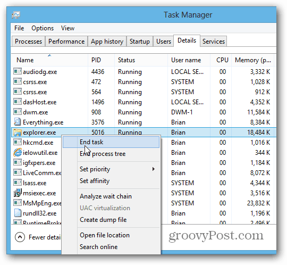
Task: Click the rundll32.exe blank file icon
Action: [x=18, y=213]
